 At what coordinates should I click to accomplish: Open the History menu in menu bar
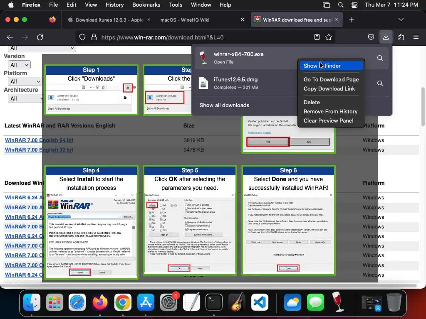[114, 5]
